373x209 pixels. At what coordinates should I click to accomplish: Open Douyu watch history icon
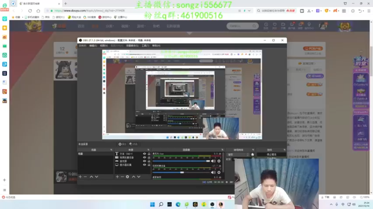tap(266, 26)
